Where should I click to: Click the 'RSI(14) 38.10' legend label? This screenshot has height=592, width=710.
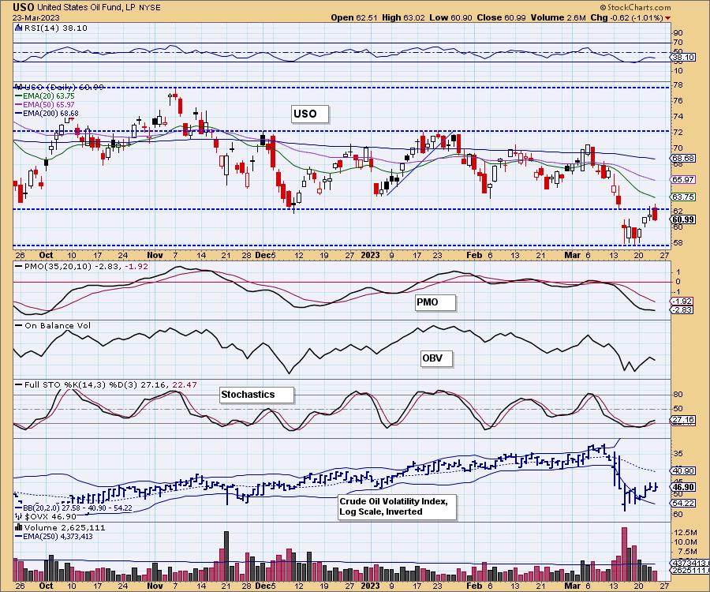click(55, 28)
